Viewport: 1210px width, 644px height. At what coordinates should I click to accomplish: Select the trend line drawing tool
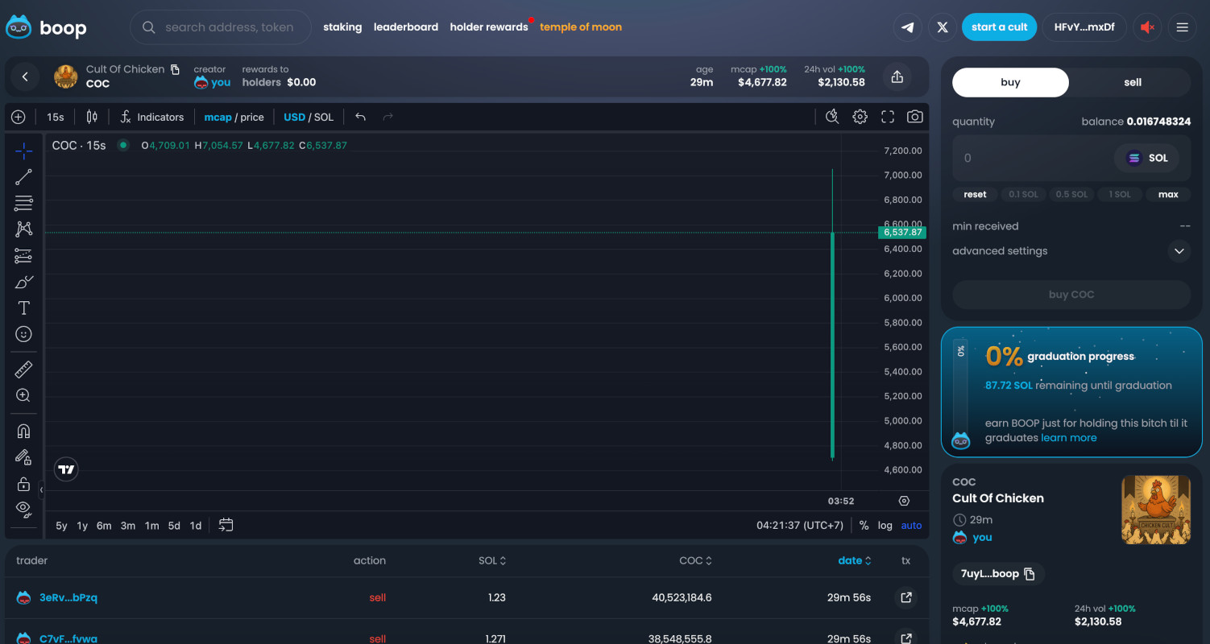(x=23, y=177)
